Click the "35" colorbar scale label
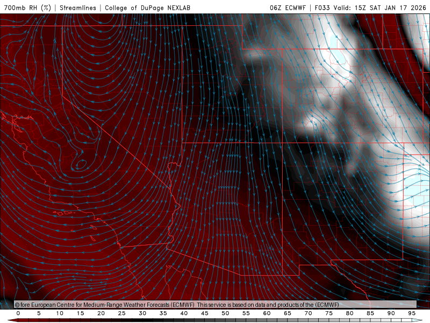The height and width of the screenshot is (323, 430). pyautogui.click(x=163, y=313)
